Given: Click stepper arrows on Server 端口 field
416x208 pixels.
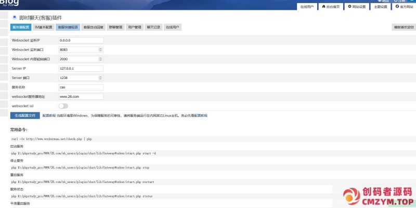Looking at the screenshot, I should click(x=100, y=77).
